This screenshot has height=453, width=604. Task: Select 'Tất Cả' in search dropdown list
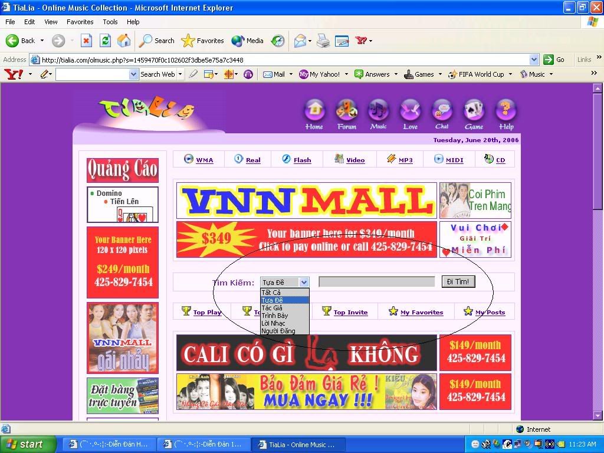[271, 293]
